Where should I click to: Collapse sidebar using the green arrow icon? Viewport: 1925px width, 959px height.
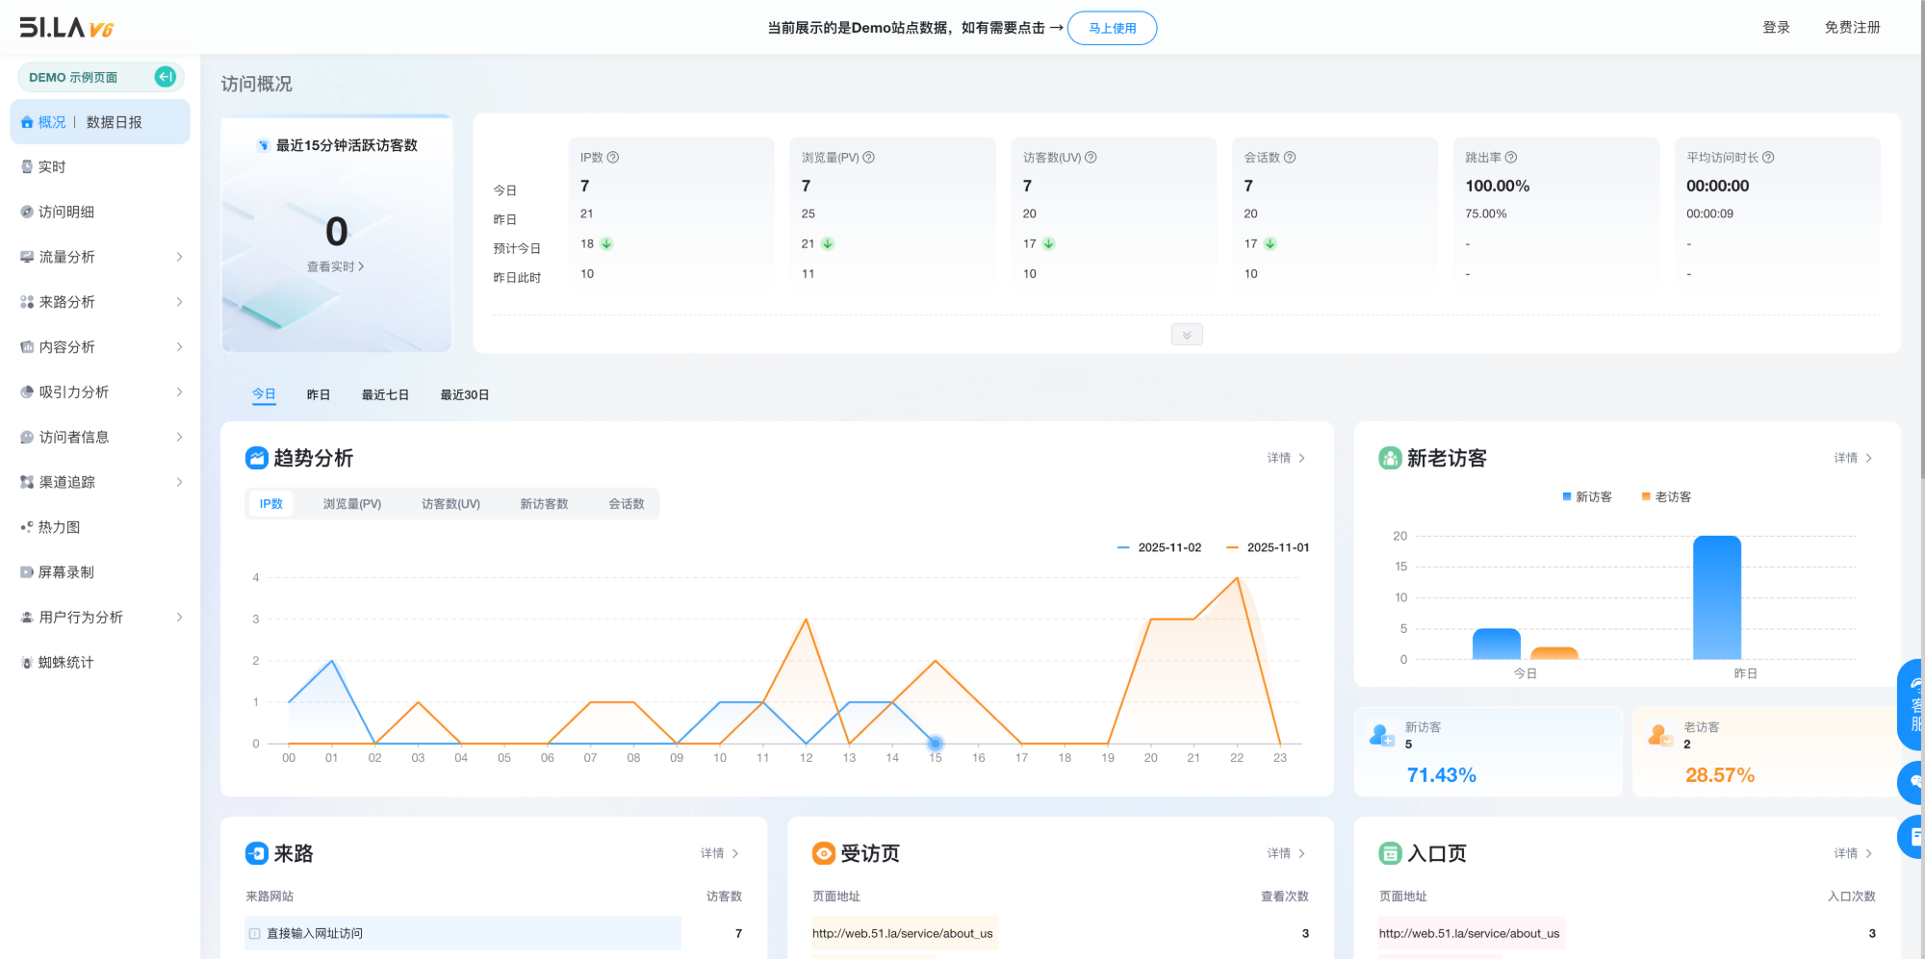coord(166,77)
